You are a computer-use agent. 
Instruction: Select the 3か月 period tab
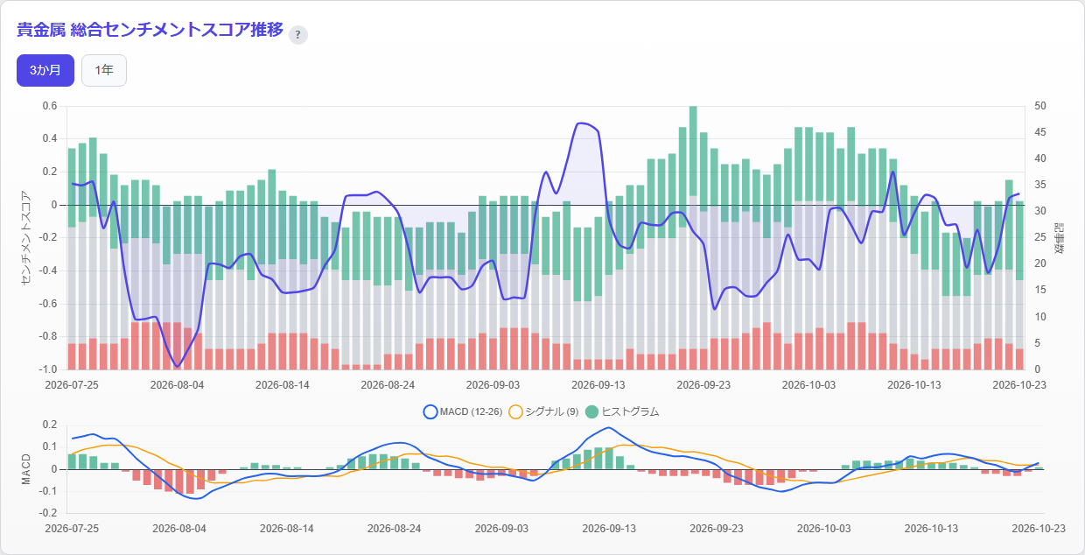click(45, 71)
